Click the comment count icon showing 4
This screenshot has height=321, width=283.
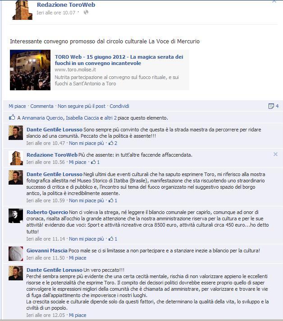[x=273, y=106]
